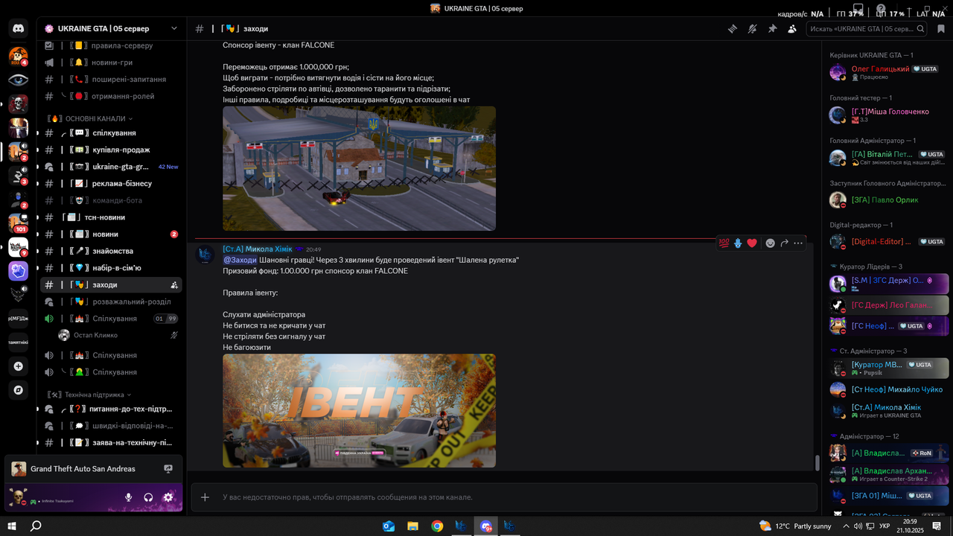This screenshot has height=536, width=953.
Task: Switch input language УКР indicator
Action: 885,526
